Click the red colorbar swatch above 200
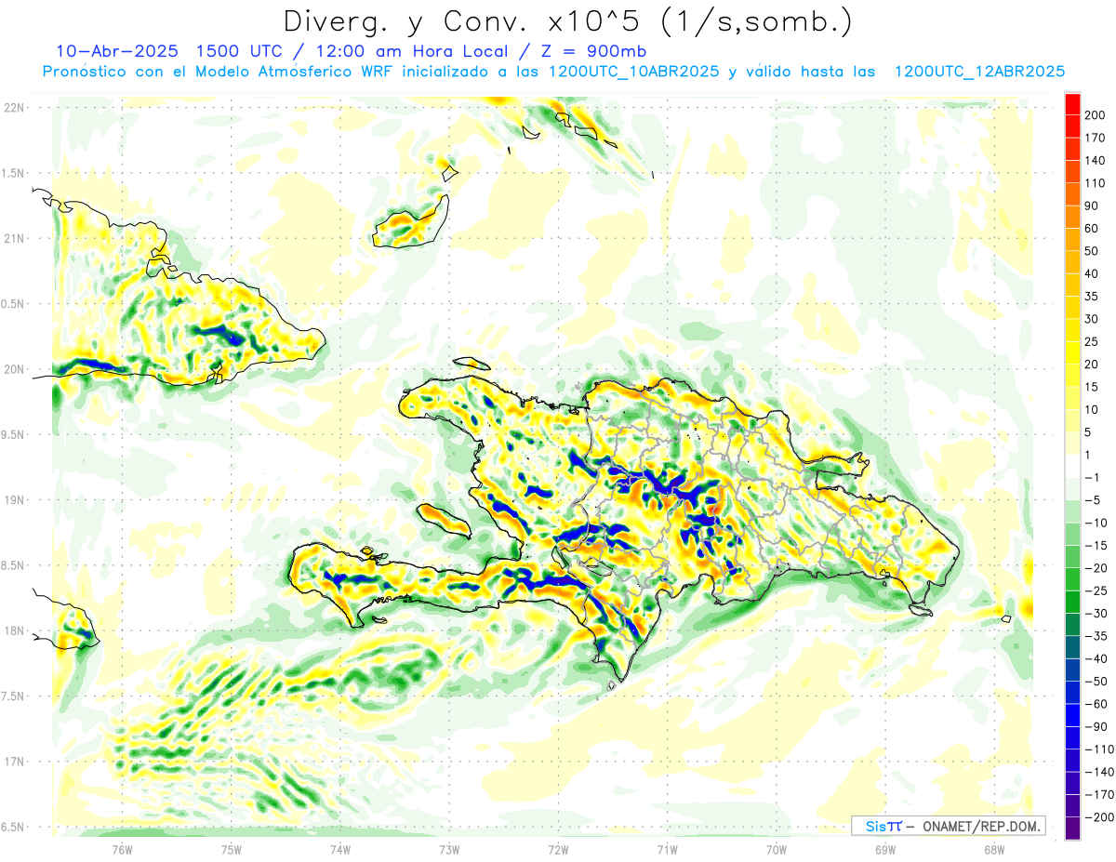The height and width of the screenshot is (862, 1116). pos(1072,104)
